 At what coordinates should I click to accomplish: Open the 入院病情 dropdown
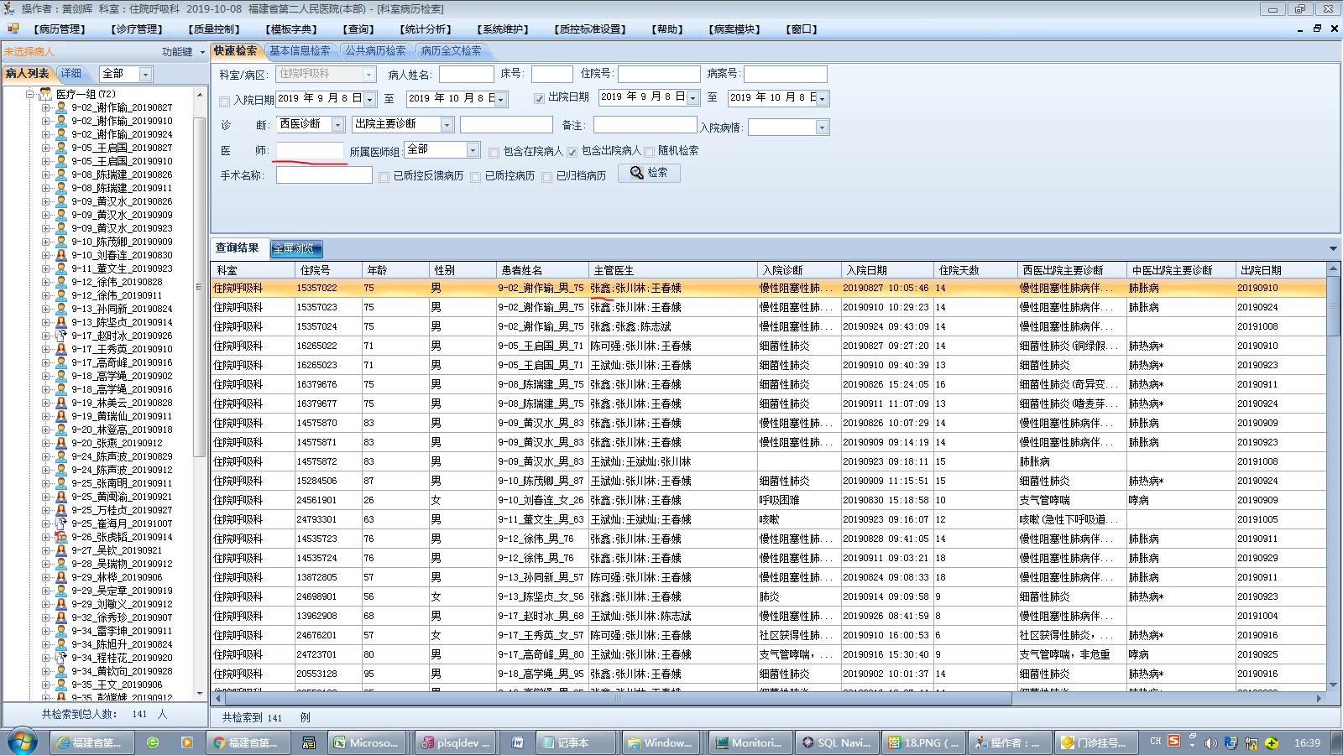point(822,128)
